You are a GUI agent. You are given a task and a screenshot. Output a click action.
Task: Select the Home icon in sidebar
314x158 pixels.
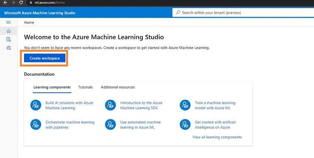tap(8, 31)
